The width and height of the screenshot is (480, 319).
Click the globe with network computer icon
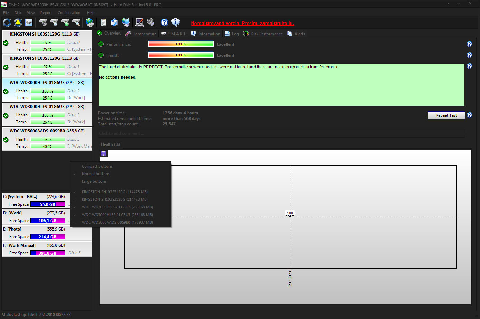pos(126,22)
